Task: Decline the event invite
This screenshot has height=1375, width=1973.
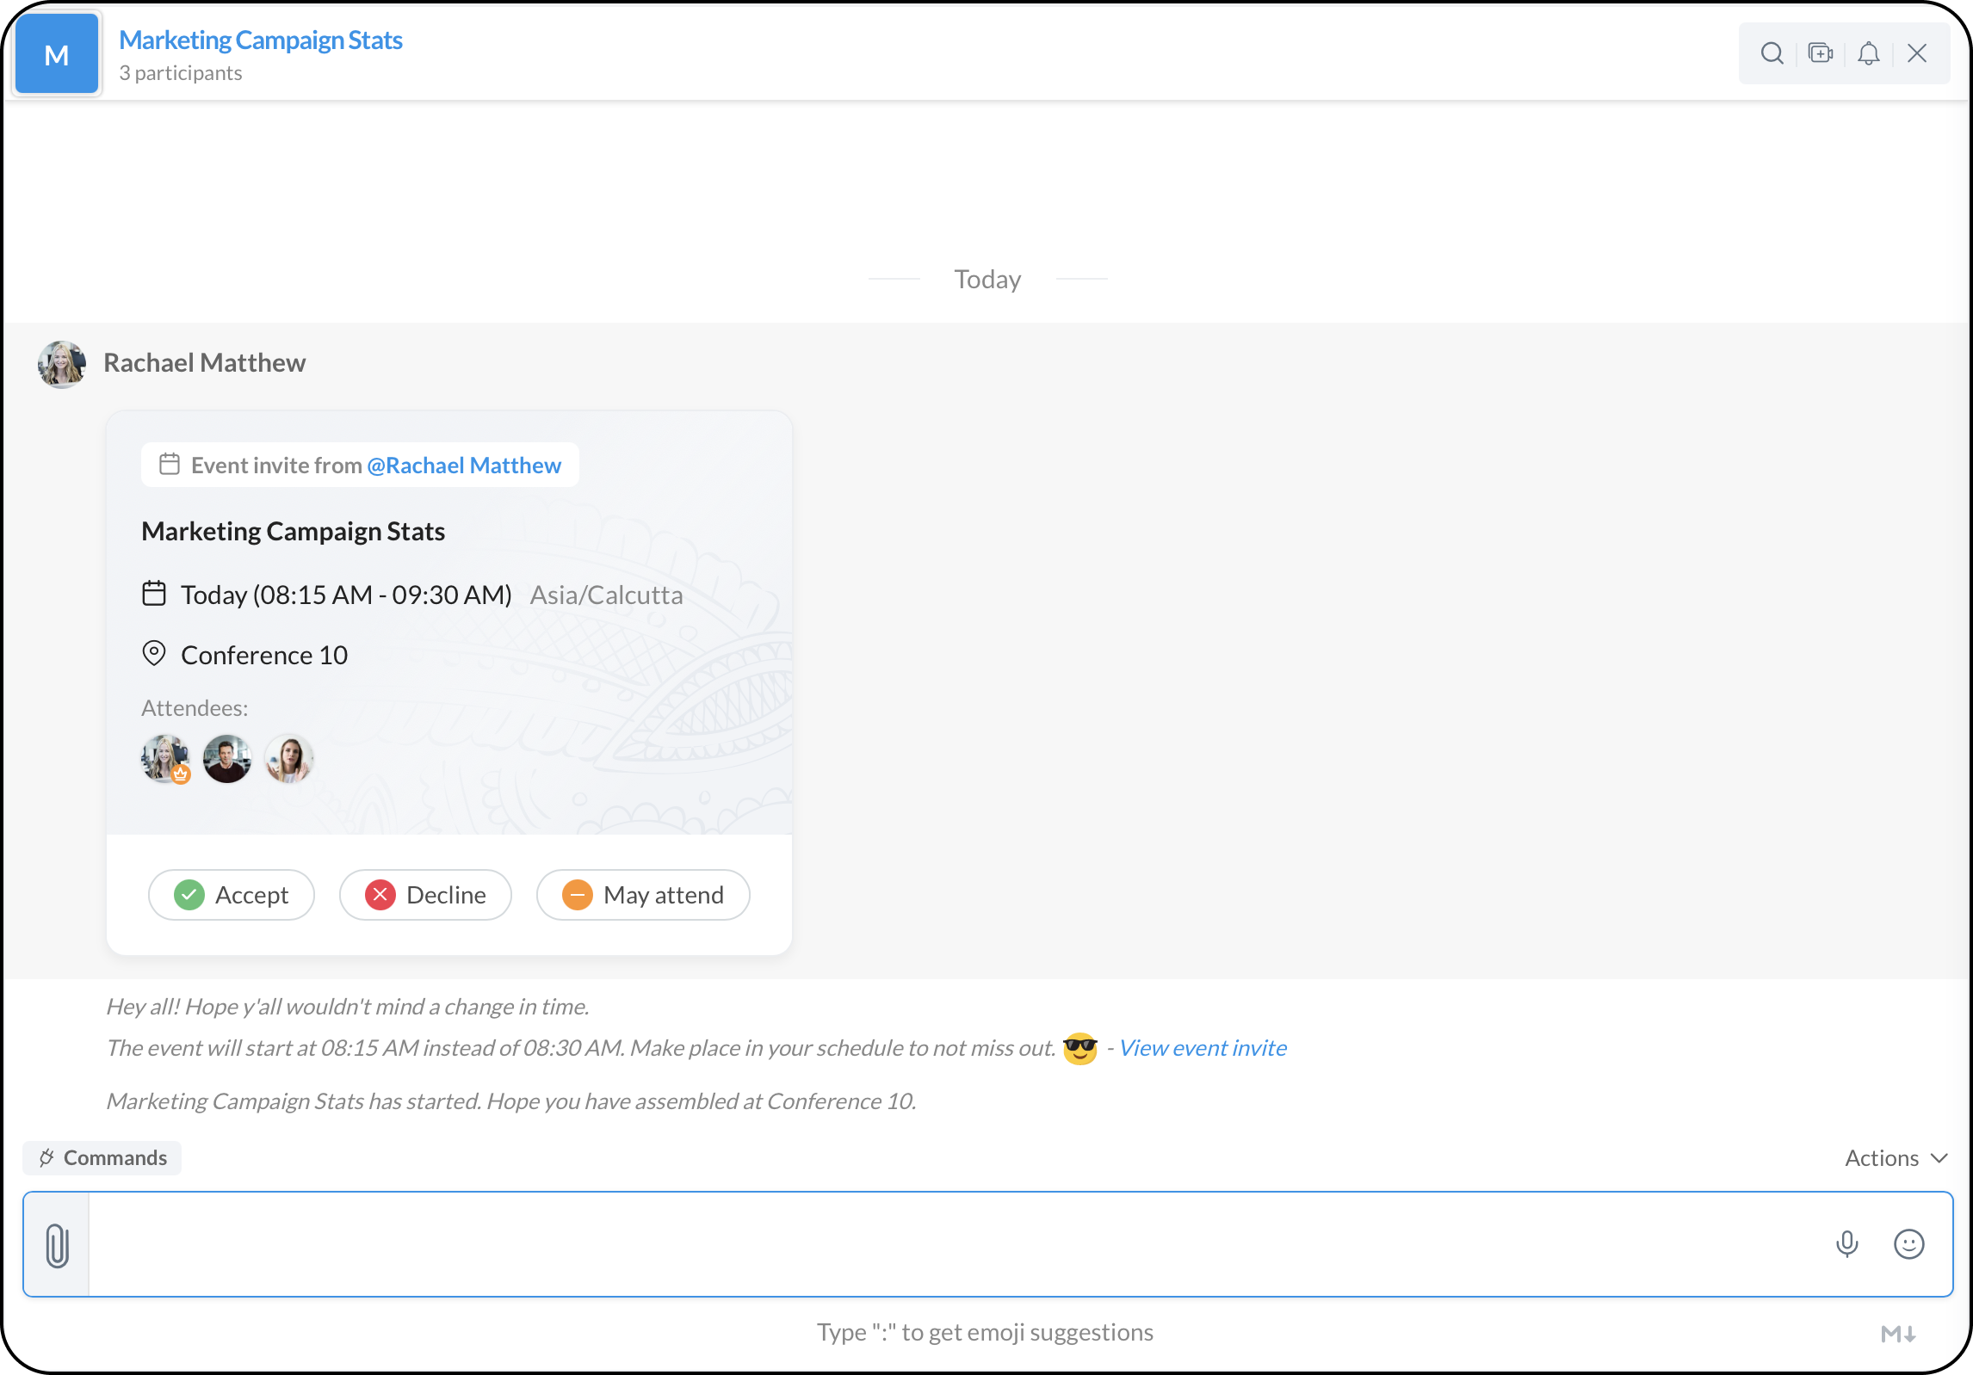Action: point(425,895)
